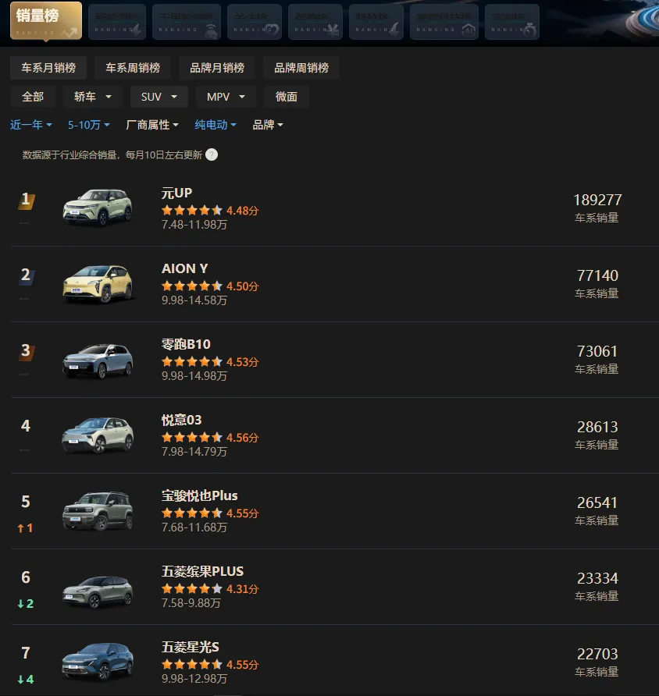Click the 73061 sales figure
659x696 pixels.
tap(597, 352)
